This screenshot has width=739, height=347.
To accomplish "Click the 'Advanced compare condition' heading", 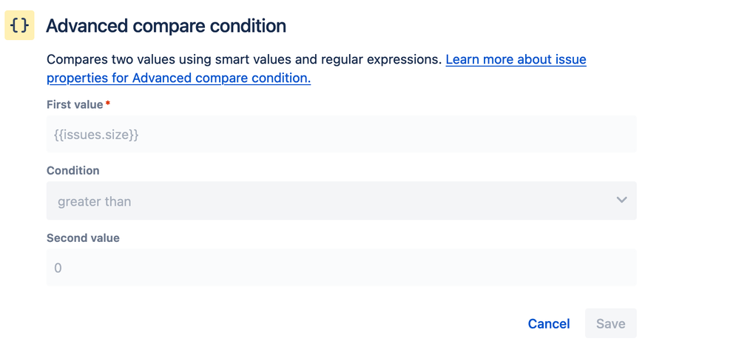I will click(166, 26).
